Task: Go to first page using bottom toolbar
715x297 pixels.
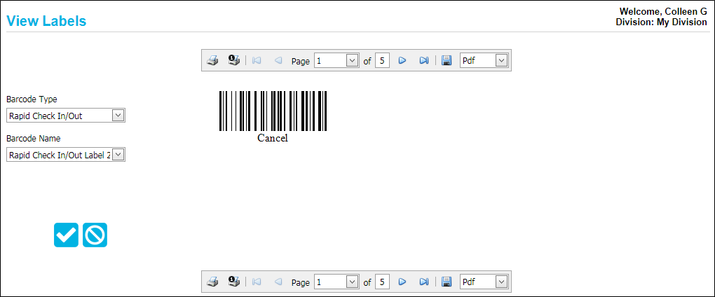Action: click(257, 282)
